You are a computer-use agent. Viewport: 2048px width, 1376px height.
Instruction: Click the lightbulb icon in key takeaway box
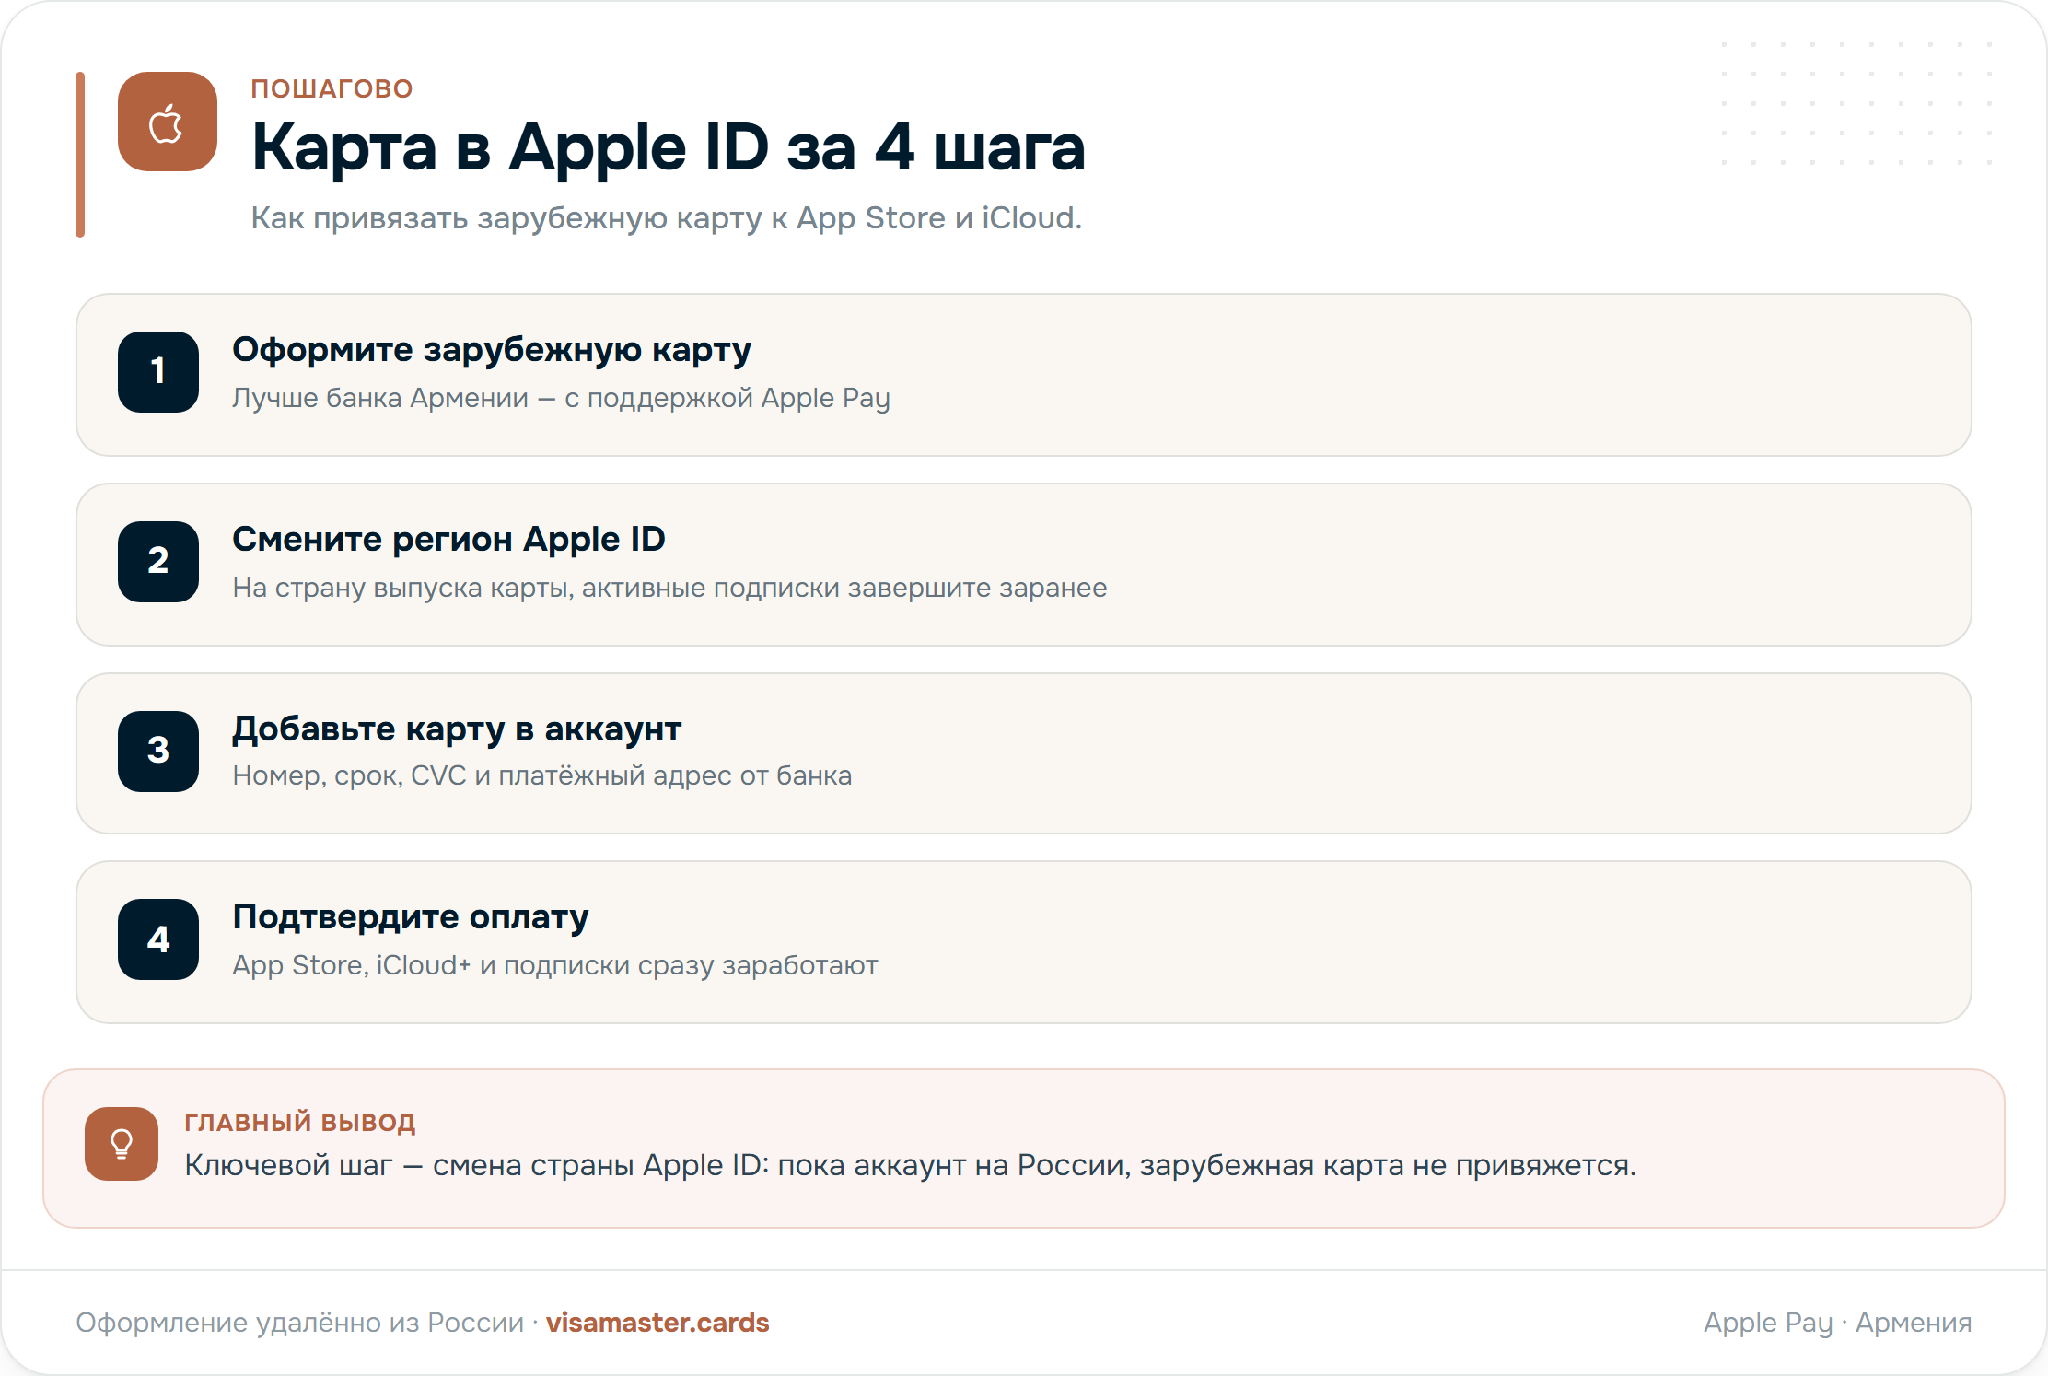click(x=122, y=1144)
